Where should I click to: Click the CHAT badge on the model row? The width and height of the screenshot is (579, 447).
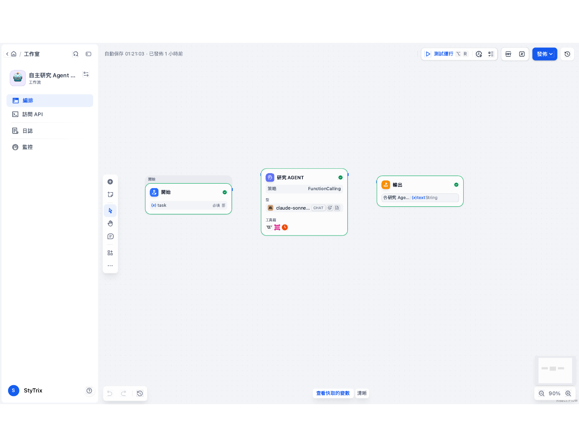pos(318,208)
